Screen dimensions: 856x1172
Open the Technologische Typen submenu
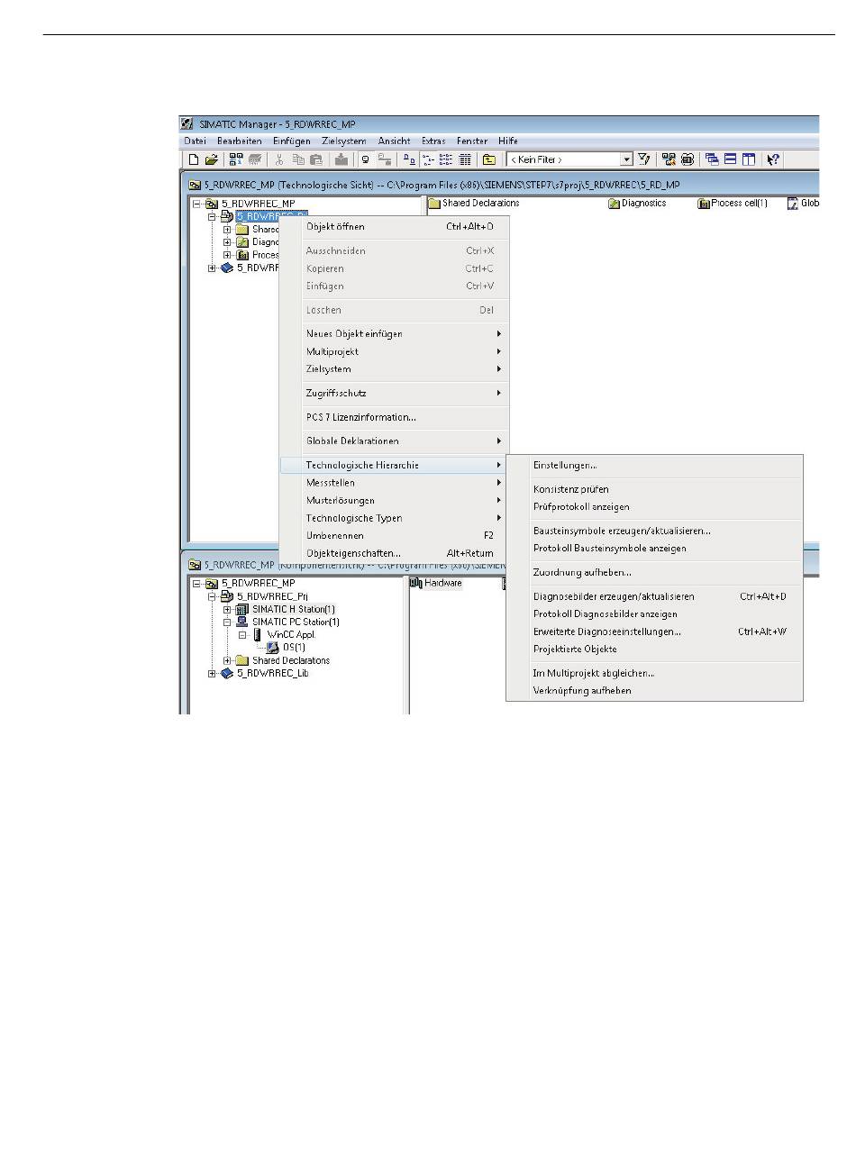click(x=395, y=519)
